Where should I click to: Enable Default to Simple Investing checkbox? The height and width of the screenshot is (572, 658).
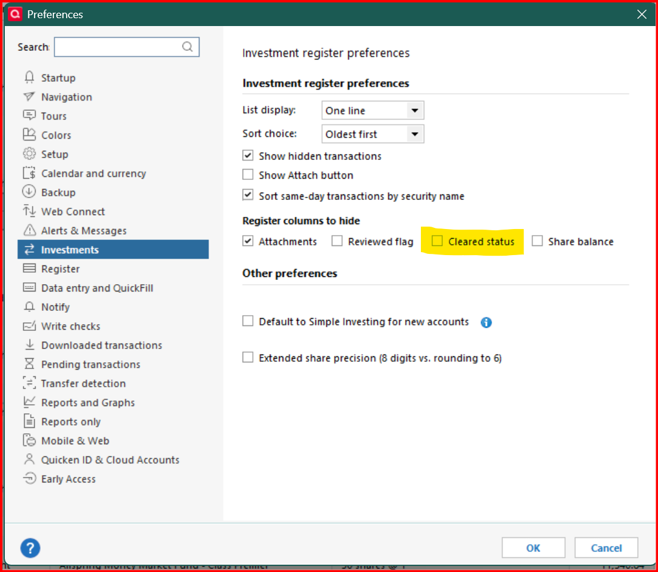click(x=248, y=321)
